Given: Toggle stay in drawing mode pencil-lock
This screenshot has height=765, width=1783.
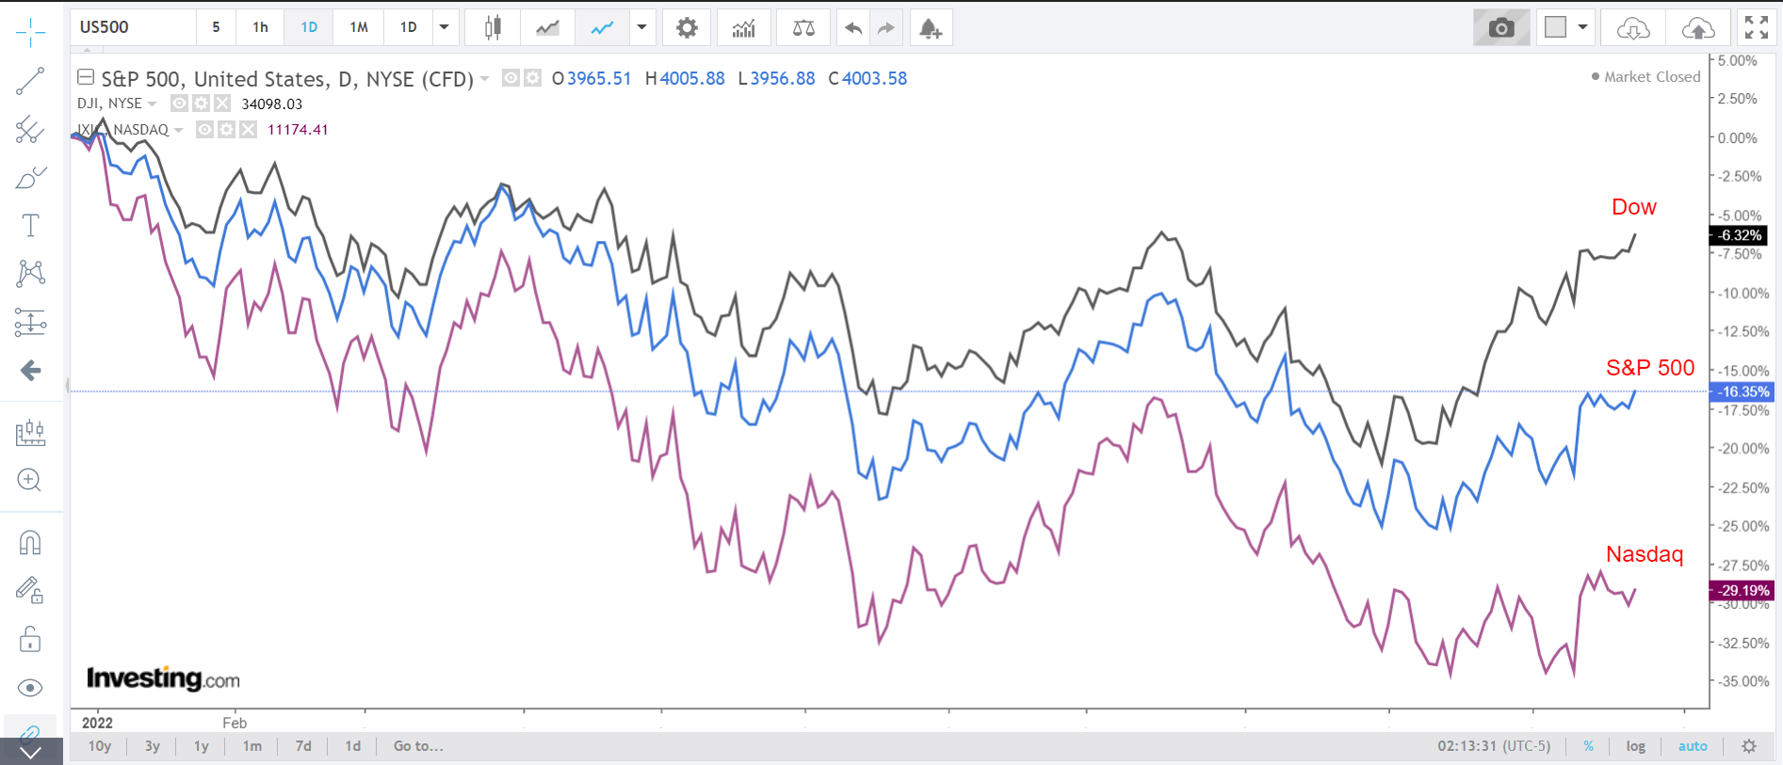Looking at the screenshot, I should click(30, 591).
